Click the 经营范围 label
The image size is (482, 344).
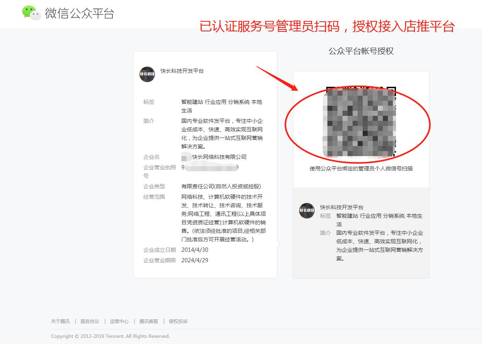(154, 197)
